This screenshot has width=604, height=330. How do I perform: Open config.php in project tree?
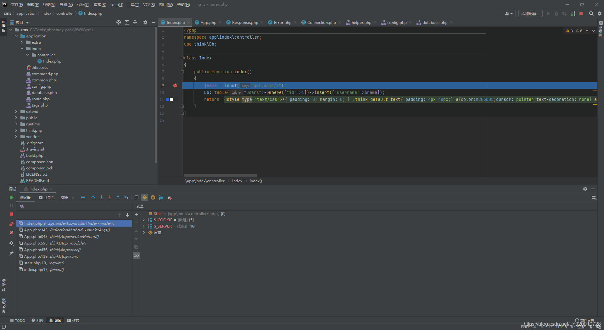(41, 86)
